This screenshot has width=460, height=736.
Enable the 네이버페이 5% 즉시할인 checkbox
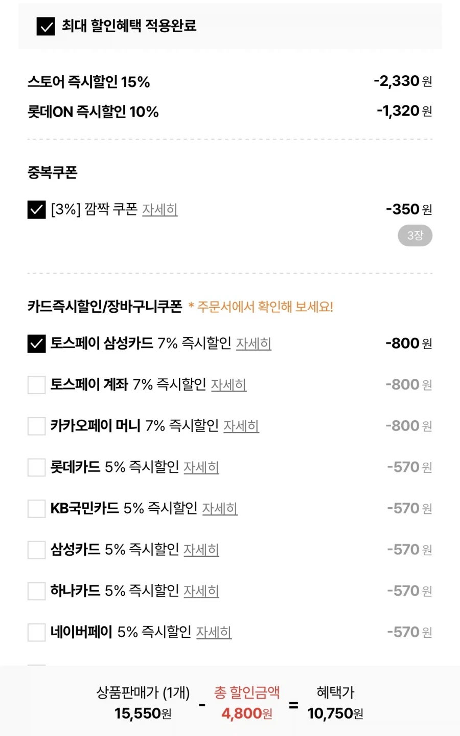coord(36,633)
